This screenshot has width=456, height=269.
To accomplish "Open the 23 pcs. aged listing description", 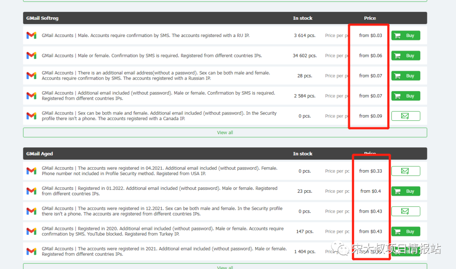I will [159, 191].
